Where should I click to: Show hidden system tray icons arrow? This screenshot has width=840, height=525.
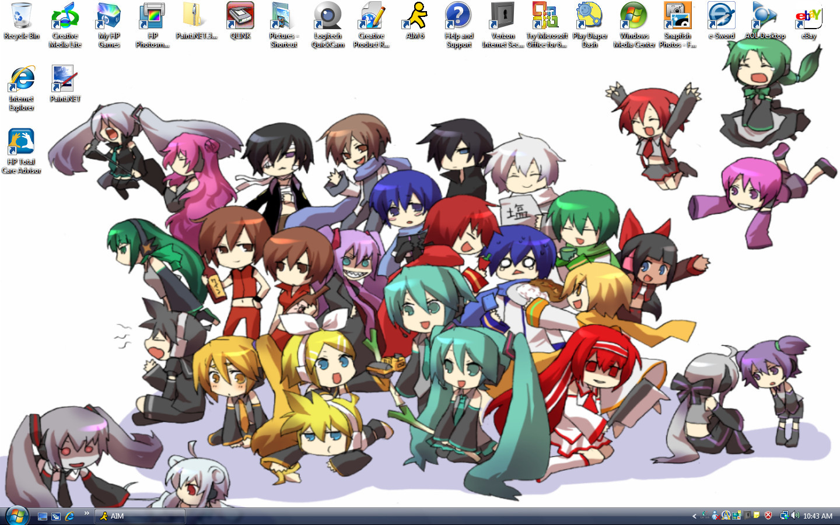(694, 516)
